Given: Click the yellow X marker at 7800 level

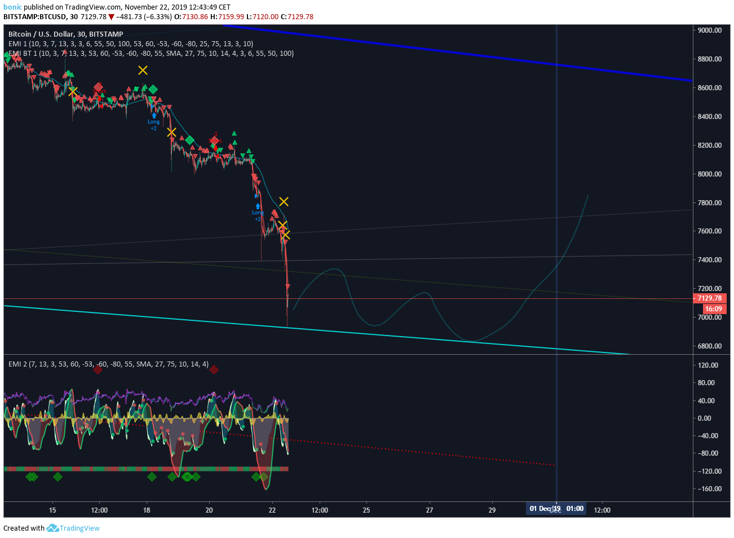Looking at the screenshot, I should coord(284,201).
